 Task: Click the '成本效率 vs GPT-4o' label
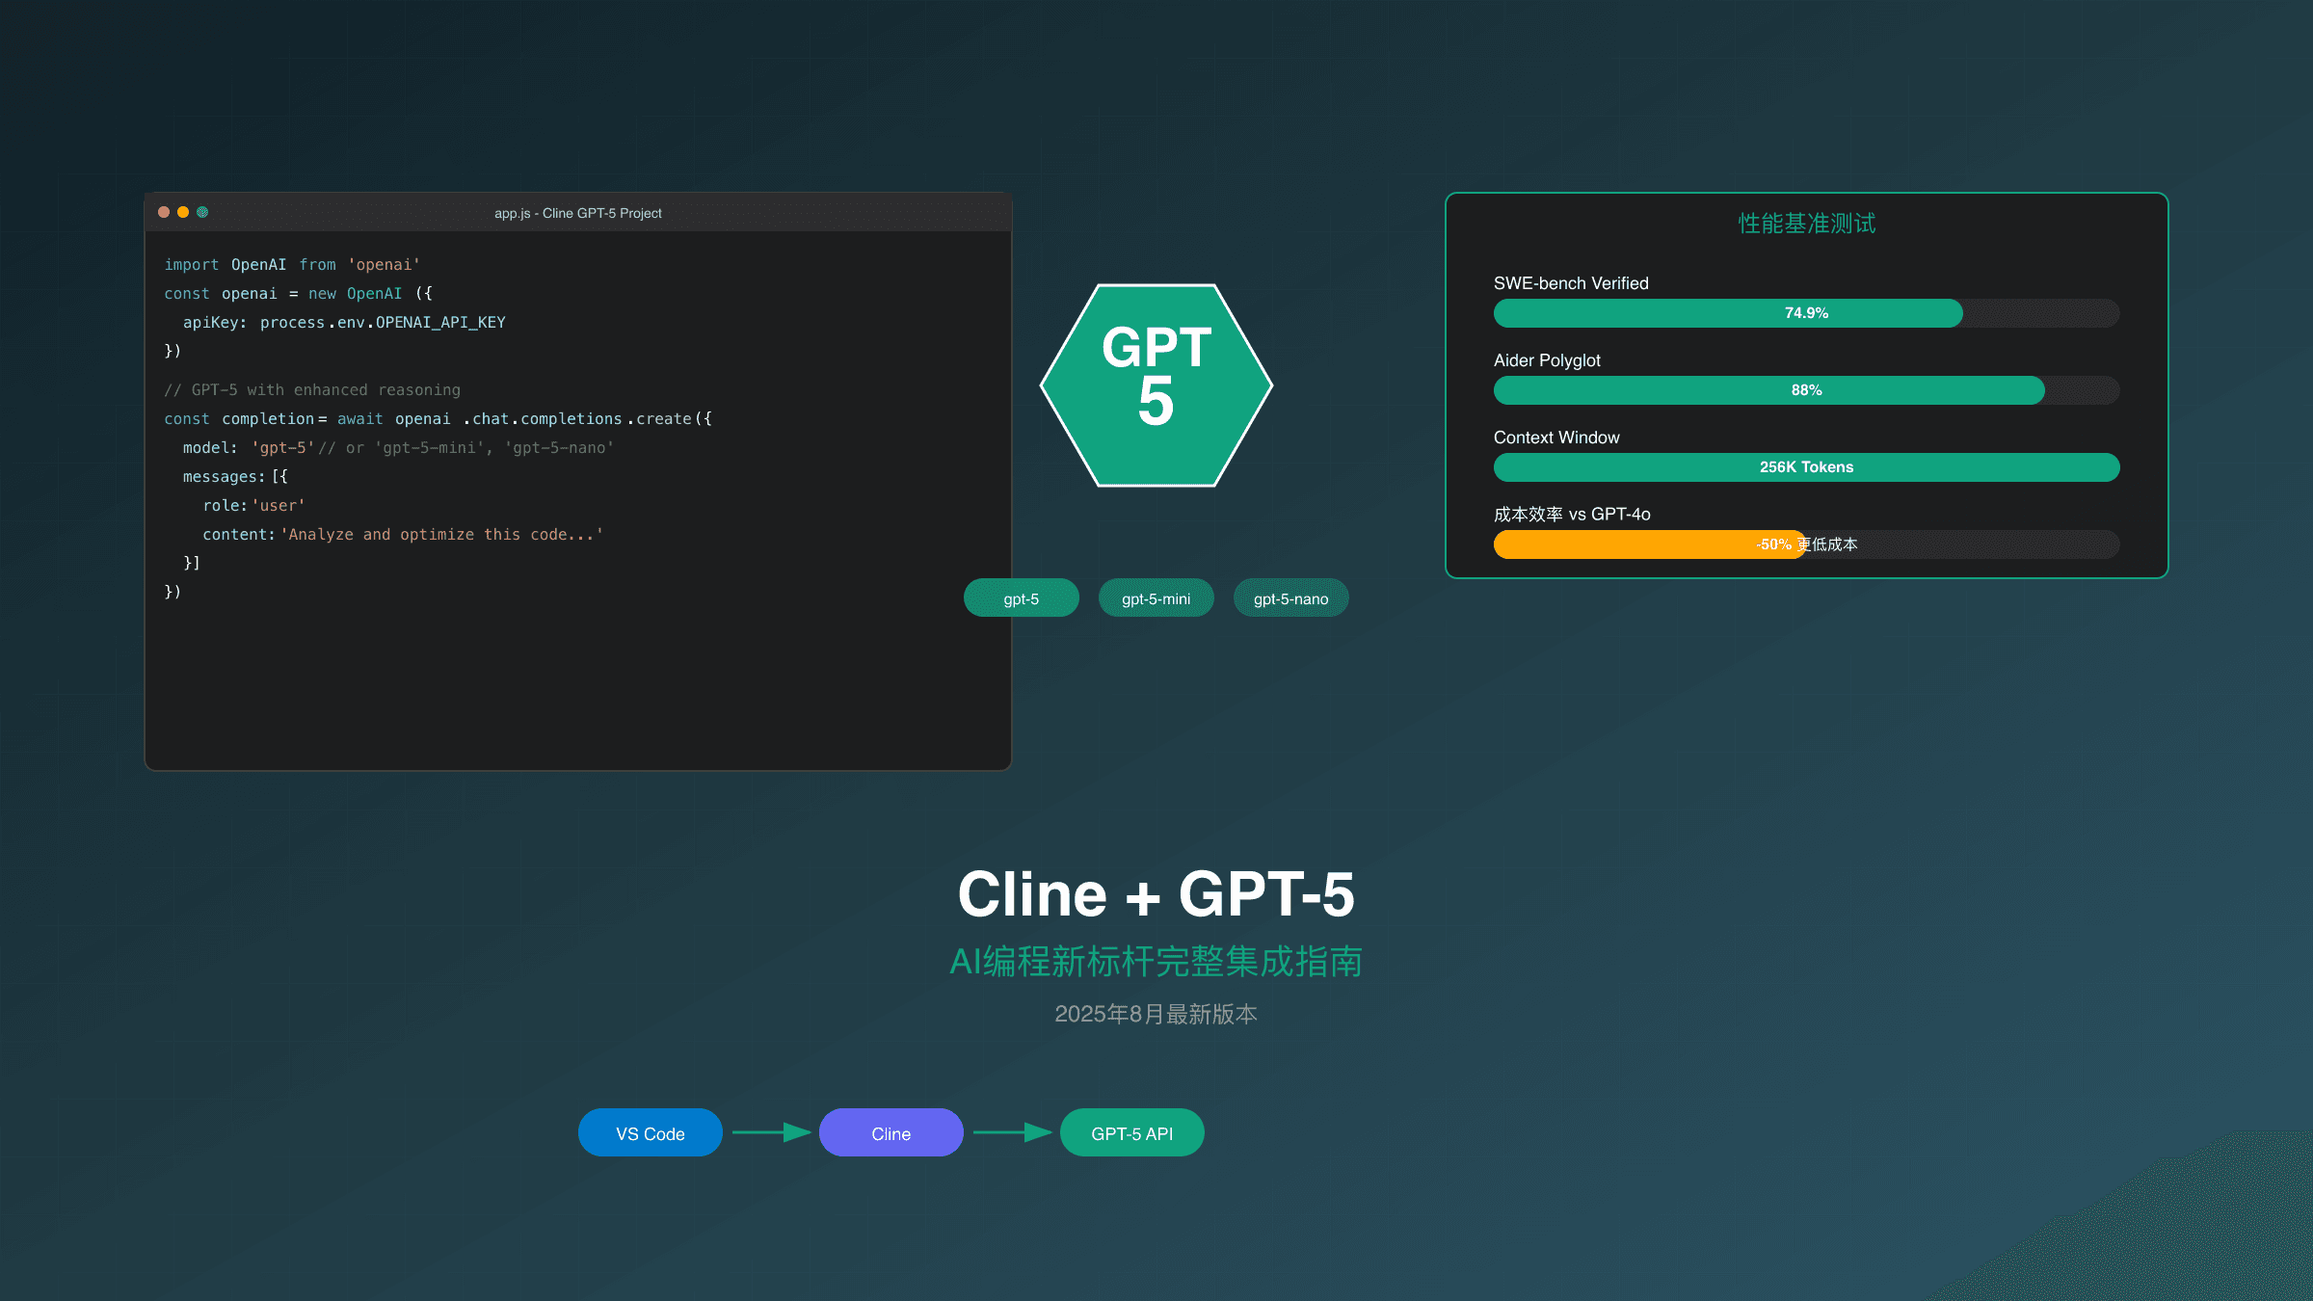tap(1572, 515)
